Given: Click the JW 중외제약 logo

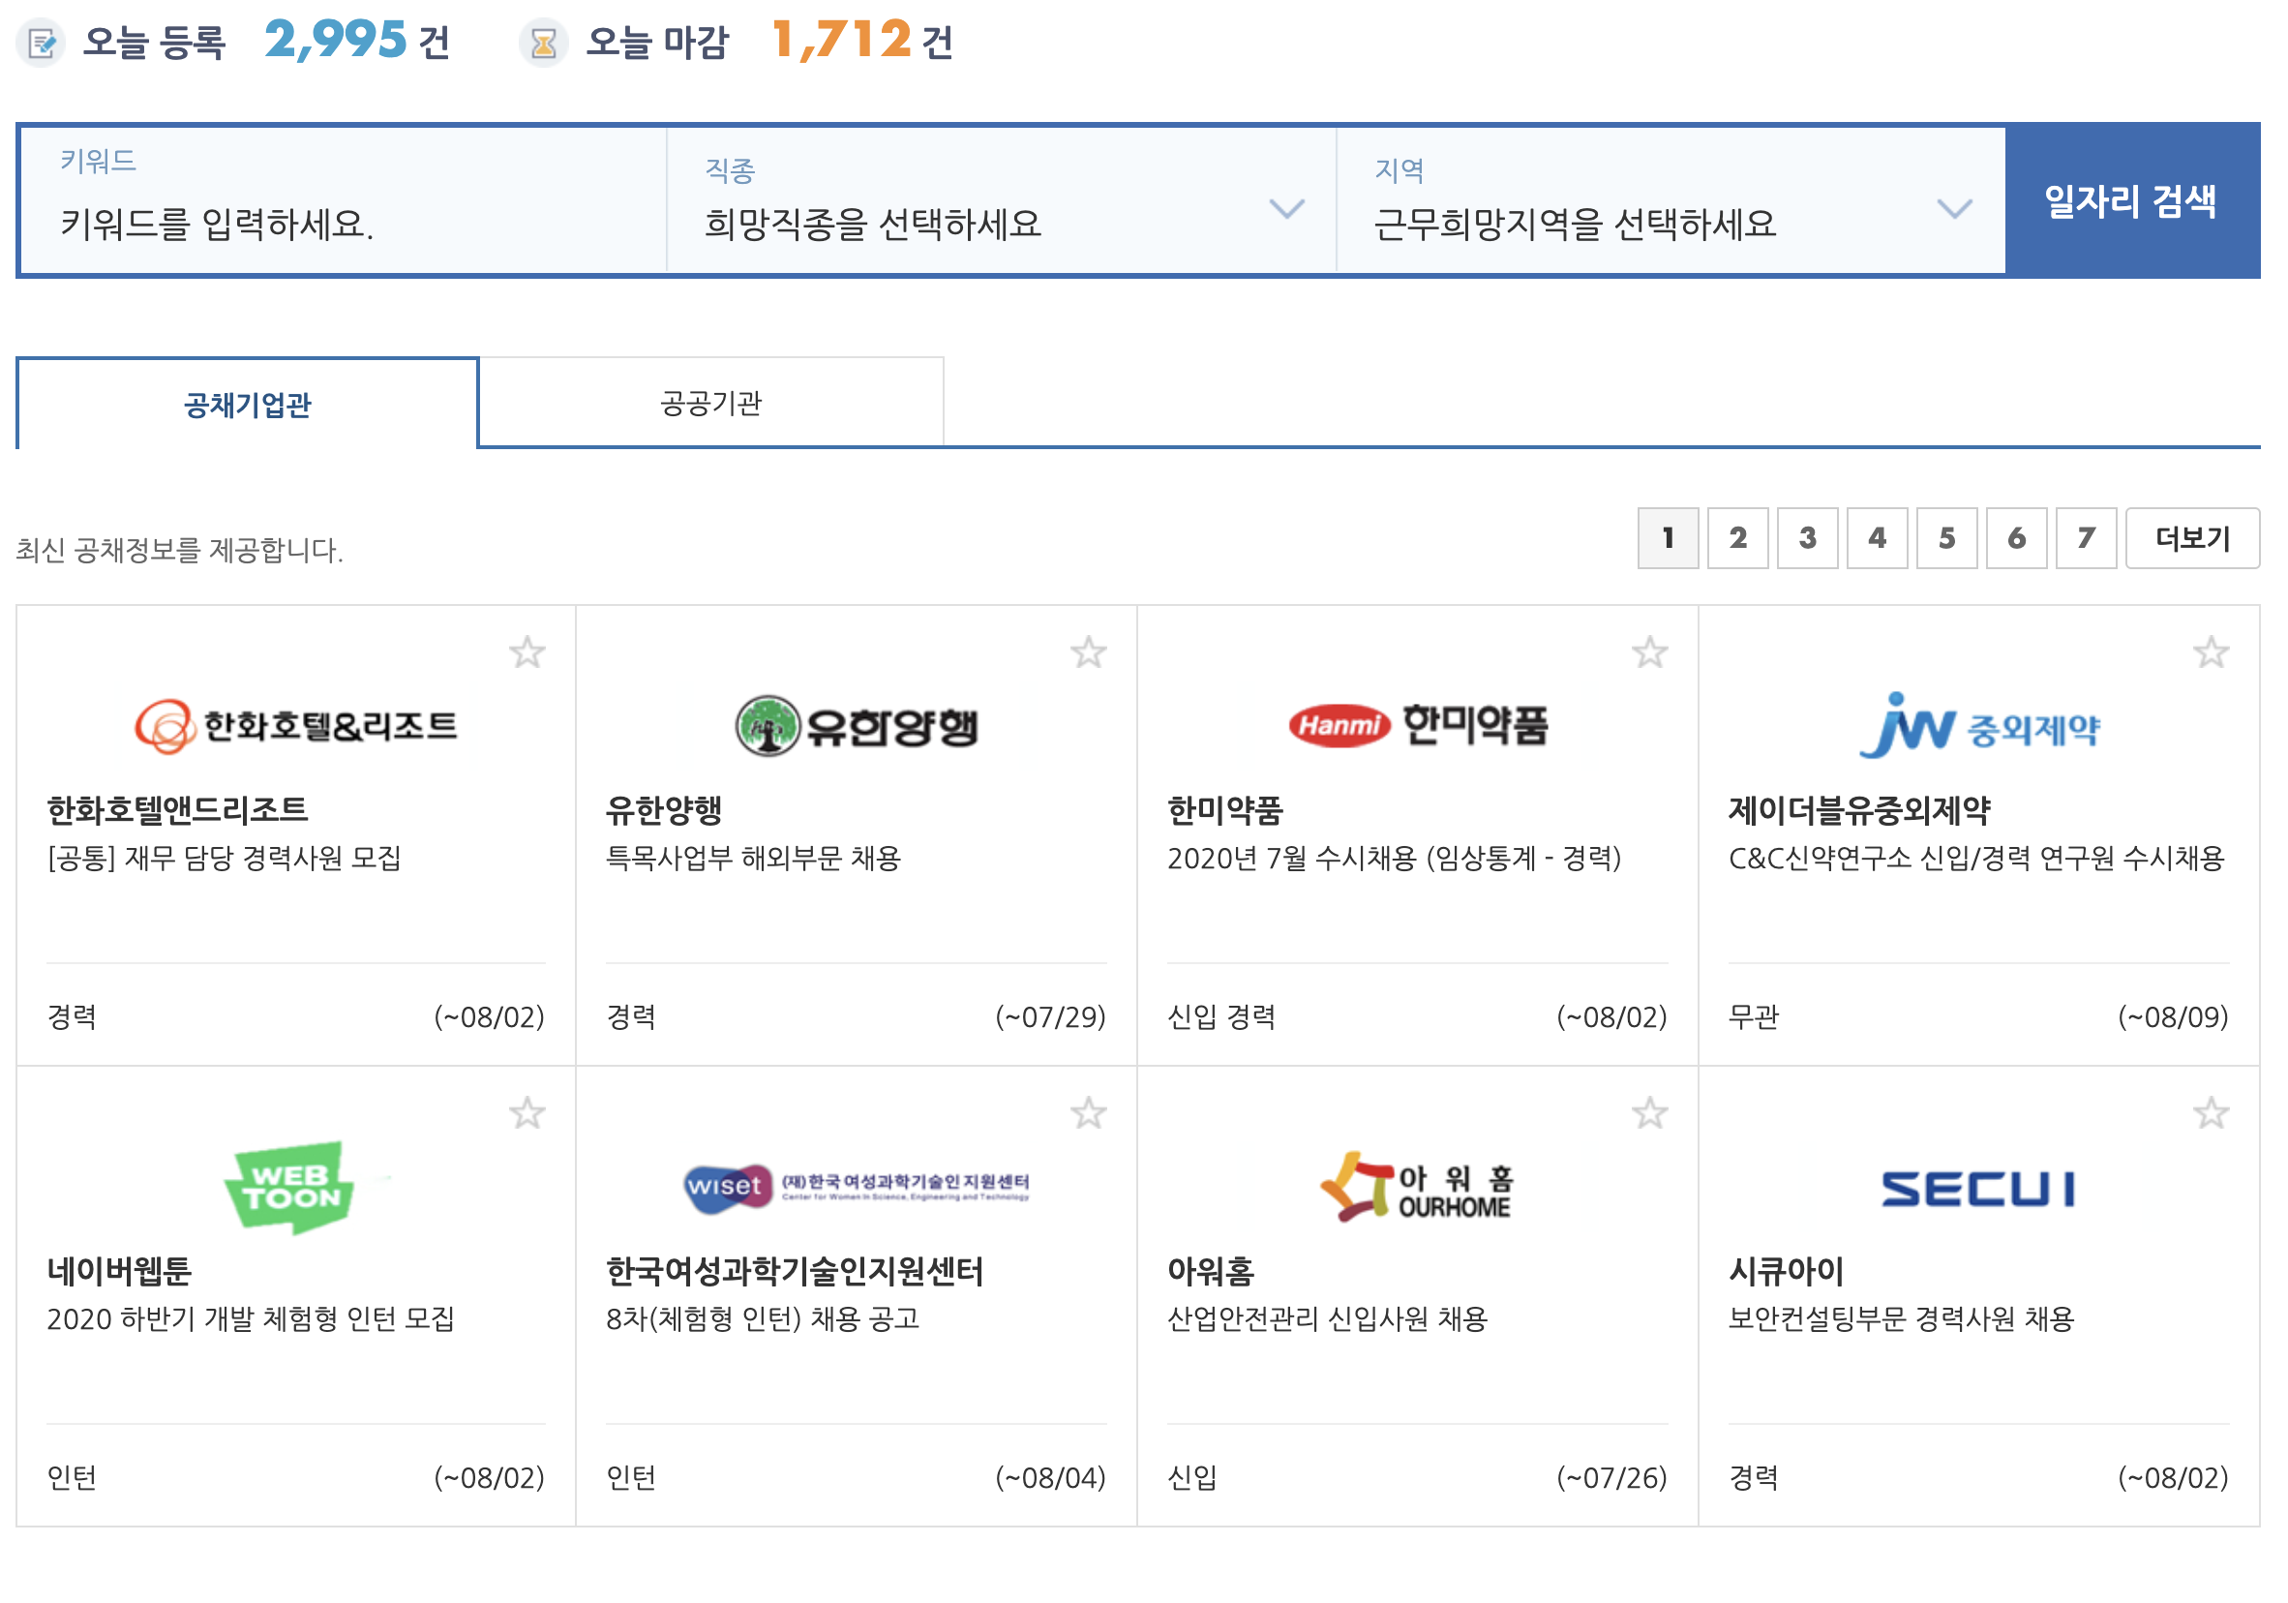Looking at the screenshot, I should pyautogui.click(x=1978, y=726).
